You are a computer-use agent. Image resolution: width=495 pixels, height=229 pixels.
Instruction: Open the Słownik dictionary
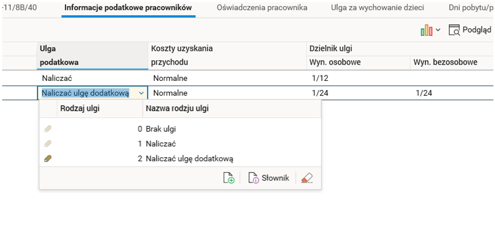(x=269, y=178)
